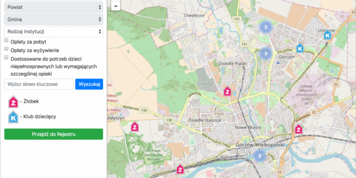This screenshot has width=356, height=178.
Task: Click the Nowe Miasto map label
Action: point(248,127)
